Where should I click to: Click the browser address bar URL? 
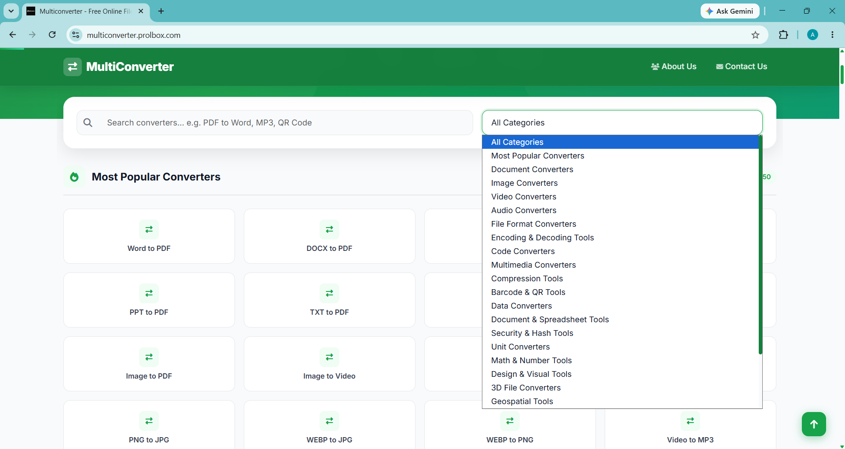[x=134, y=35]
